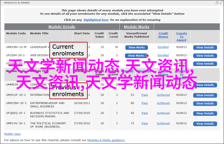
Task: View Marks for UMOCB4-15-M Leadership module
Action: coord(137,47)
